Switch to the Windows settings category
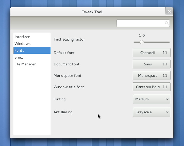Viewport: 184px width, 146px height. tap(23, 44)
